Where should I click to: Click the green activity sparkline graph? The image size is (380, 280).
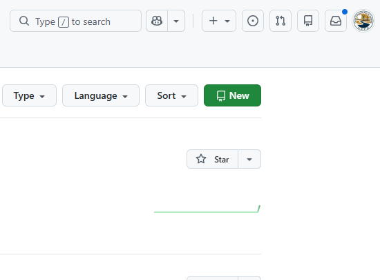[207, 209]
